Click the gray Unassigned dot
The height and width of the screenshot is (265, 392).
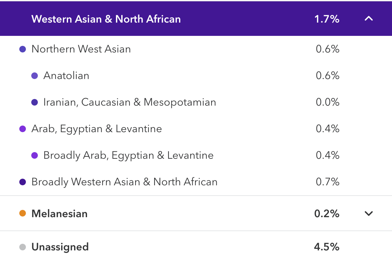(23, 247)
